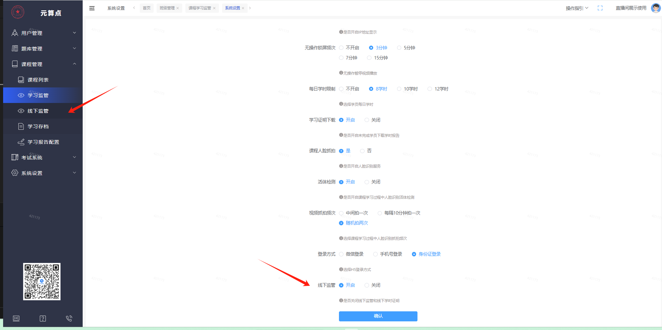The height and width of the screenshot is (330, 662).
Task: Switch to the 首页 tab
Action: pos(147,8)
